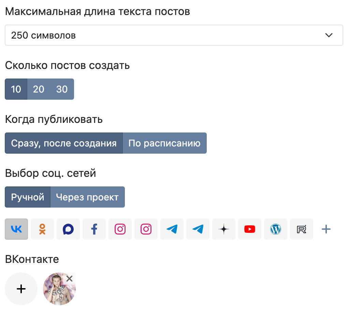The height and width of the screenshot is (310, 348).
Task: Select the VK social network icon
Action: coord(16,229)
